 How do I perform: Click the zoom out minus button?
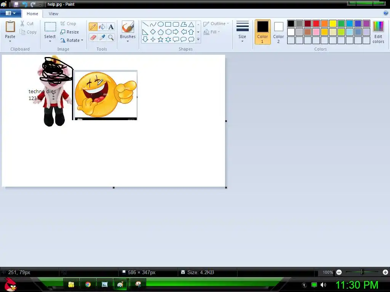coord(339,272)
